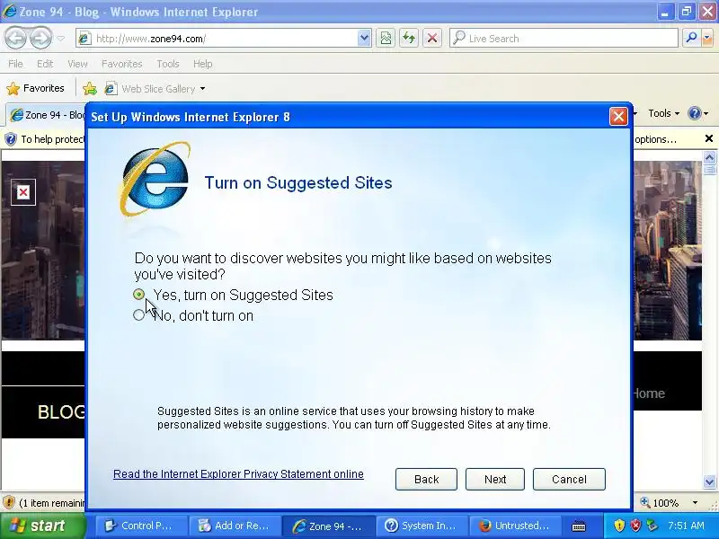Open the View menu

[x=77, y=64]
